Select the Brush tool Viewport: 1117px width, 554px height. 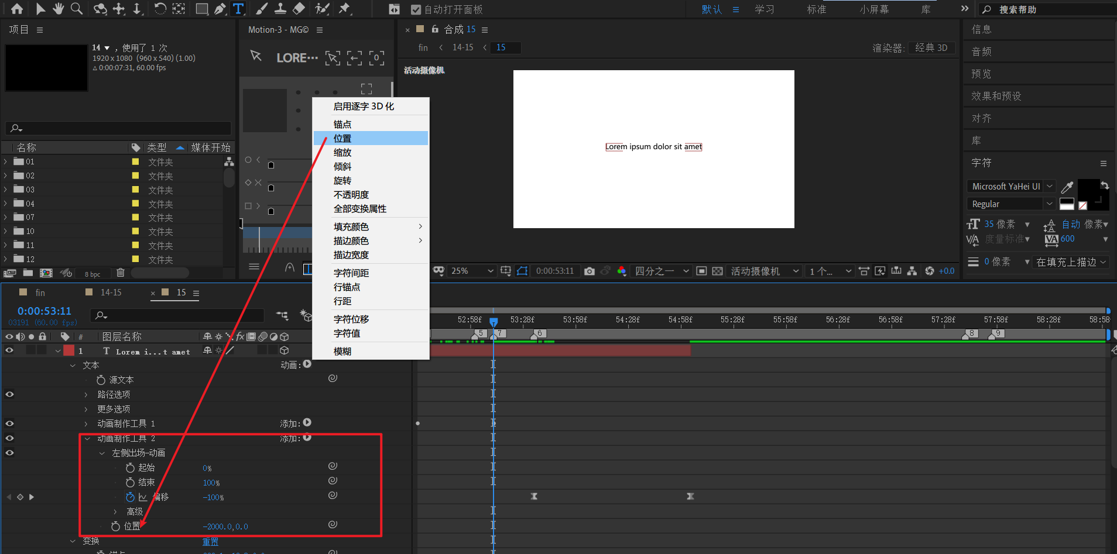[262, 9]
